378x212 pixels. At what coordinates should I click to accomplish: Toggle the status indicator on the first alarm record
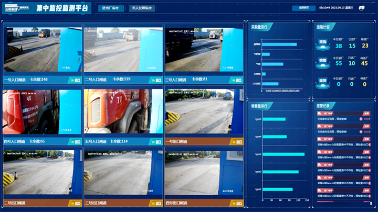click(x=361, y=119)
